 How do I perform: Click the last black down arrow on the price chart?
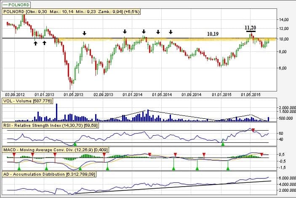tap(171, 32)
